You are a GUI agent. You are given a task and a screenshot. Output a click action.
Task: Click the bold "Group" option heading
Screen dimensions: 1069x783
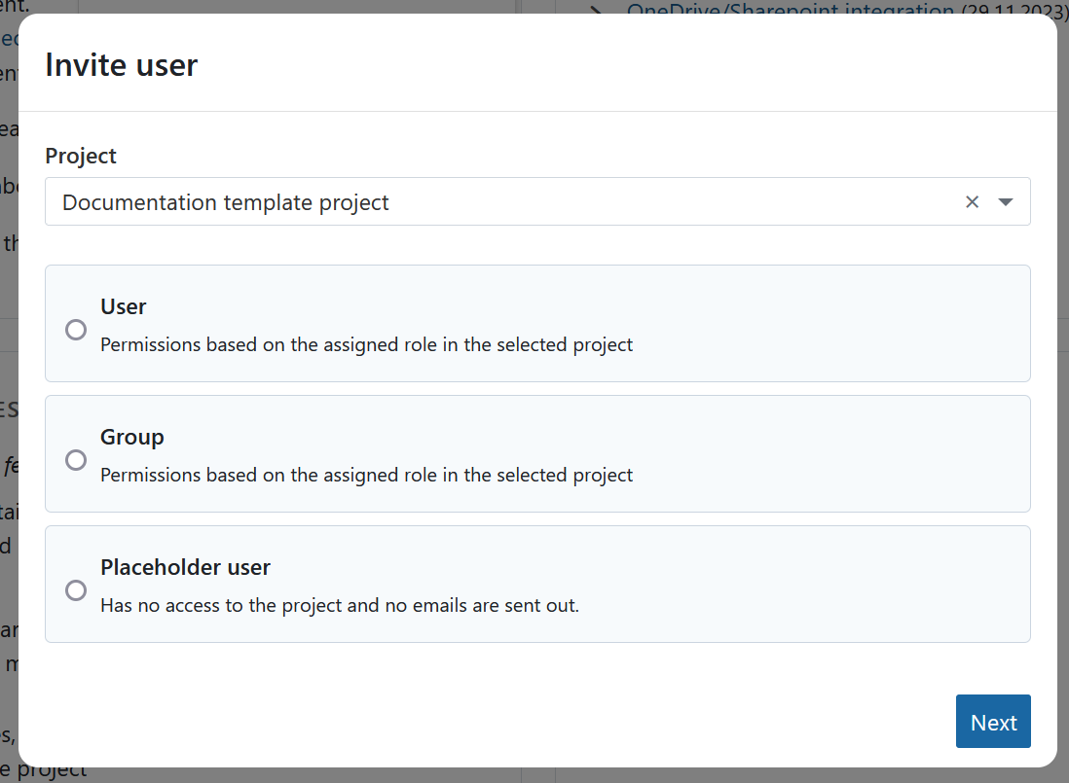click(131, 437)
